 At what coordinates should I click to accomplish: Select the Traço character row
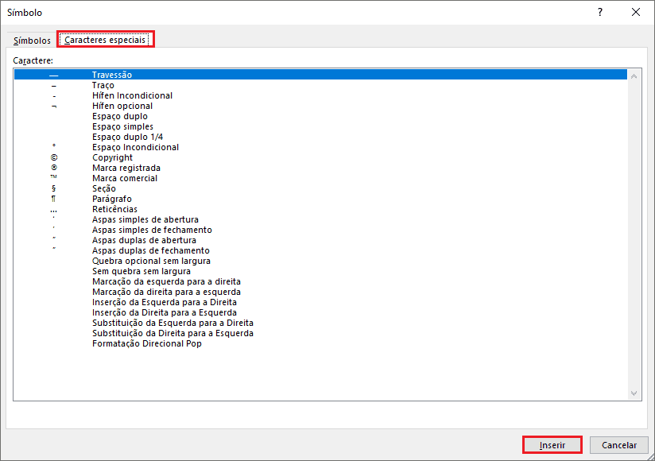[320, 85]
